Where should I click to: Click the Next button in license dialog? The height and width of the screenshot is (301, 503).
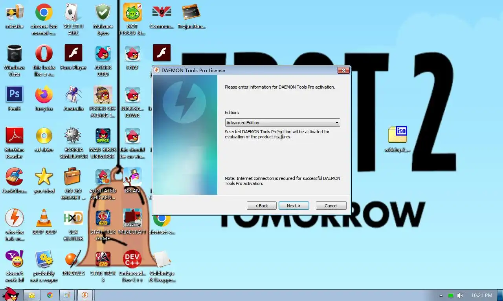(294, 206)
